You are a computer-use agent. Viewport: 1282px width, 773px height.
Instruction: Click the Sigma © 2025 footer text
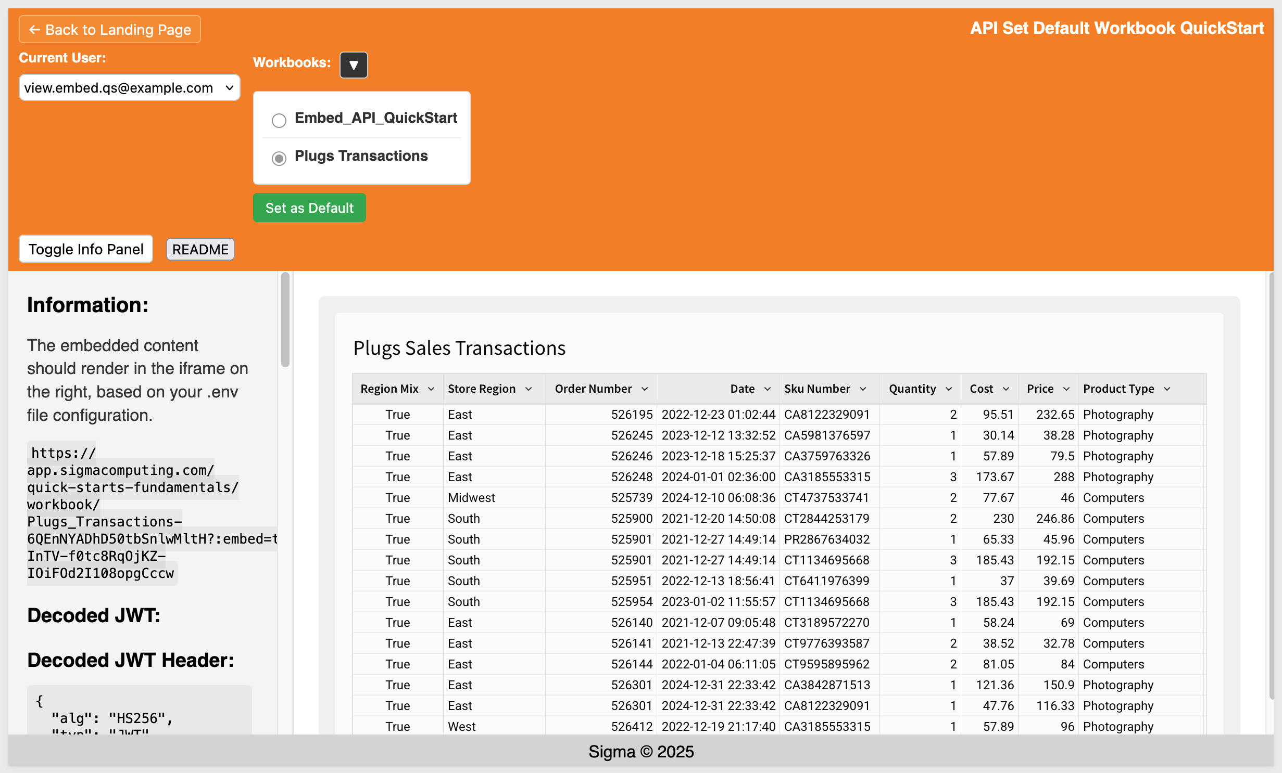641,752
